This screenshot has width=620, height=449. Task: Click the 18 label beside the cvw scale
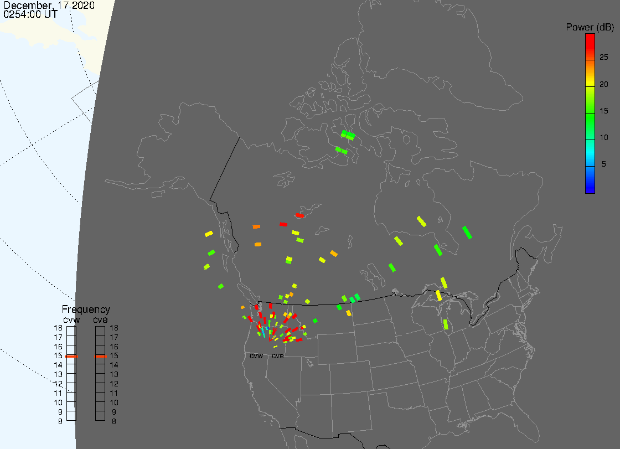point(58,328)
